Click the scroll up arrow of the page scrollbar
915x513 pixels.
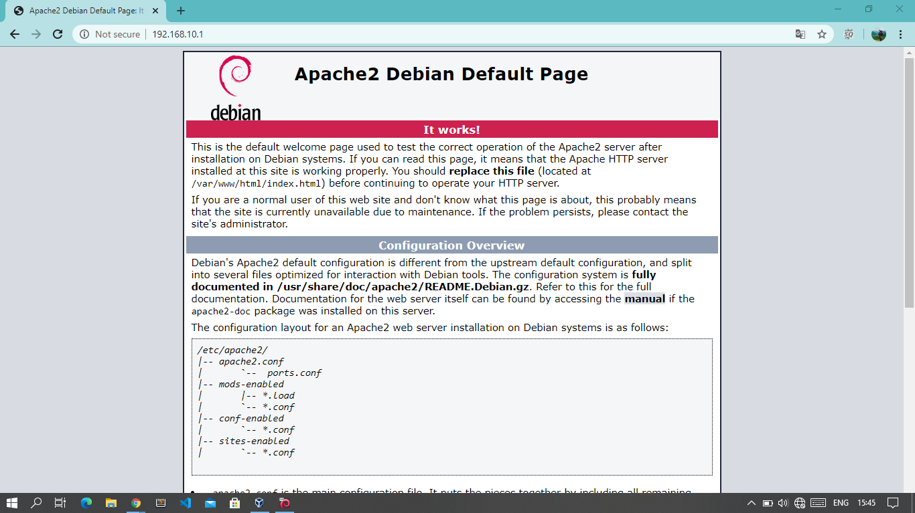click(910, 52)
